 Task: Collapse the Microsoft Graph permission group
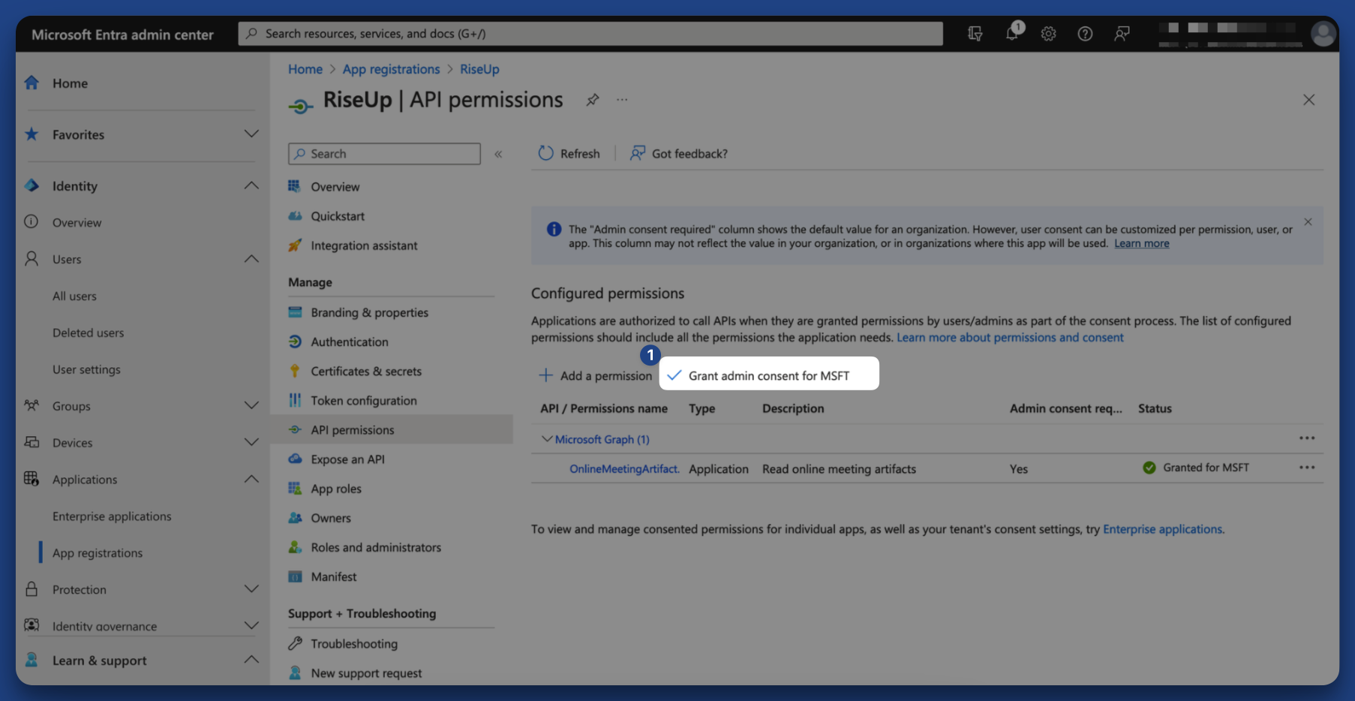pos(546,439)
